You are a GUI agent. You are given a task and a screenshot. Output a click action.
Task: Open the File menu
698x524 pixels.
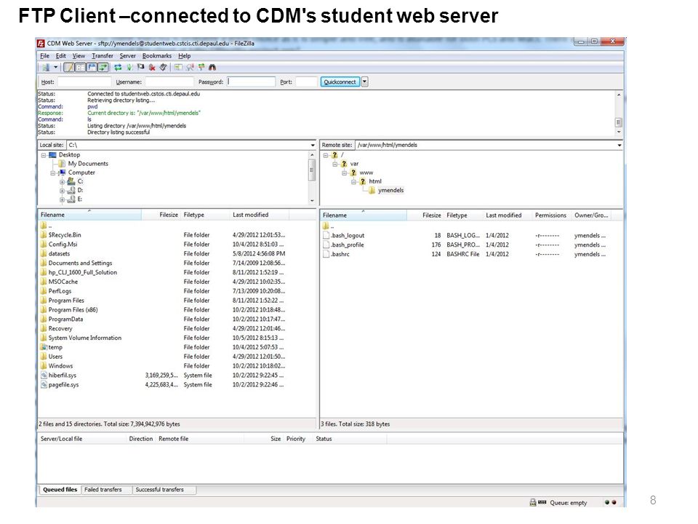click(44, 56)
